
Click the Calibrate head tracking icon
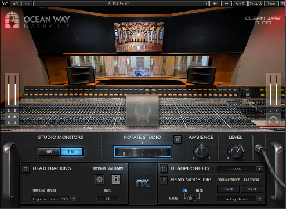(x=116, y=179)
